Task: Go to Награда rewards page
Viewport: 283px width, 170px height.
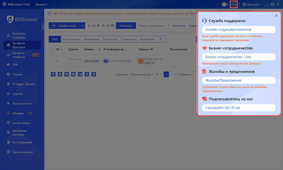Action: (18, 113)
